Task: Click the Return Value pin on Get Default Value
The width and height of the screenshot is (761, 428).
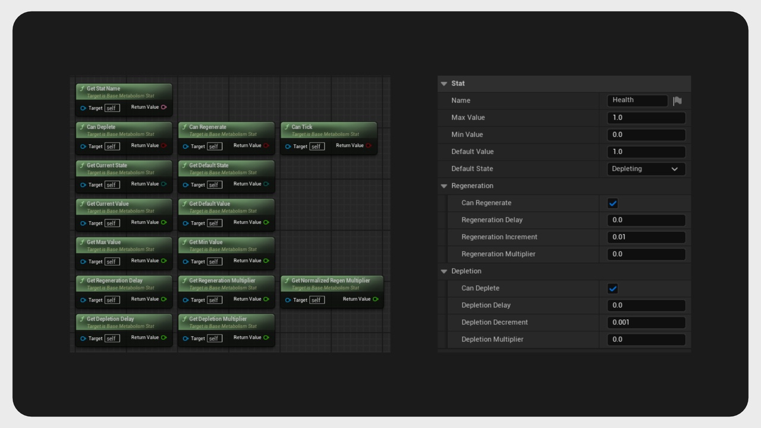Action: click(x=266, y=222)
